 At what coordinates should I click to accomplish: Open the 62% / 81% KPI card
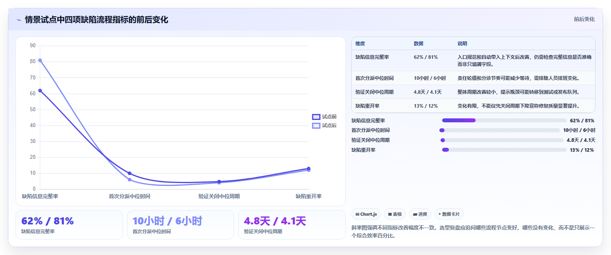coord(69,225)
